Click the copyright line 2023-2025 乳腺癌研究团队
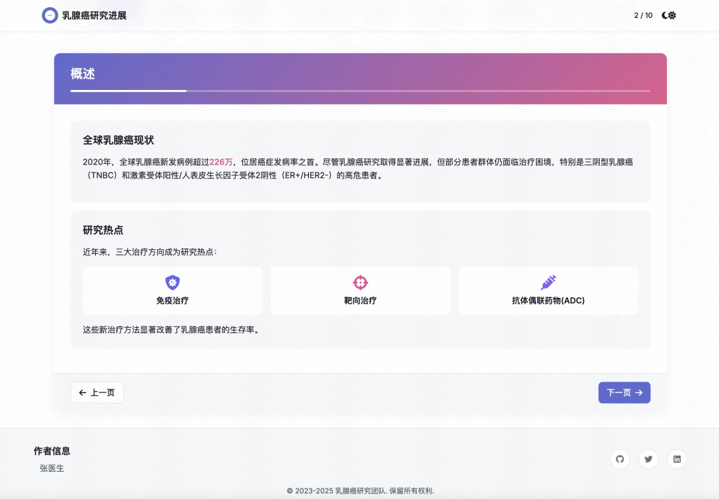Image resolution: width=719 pixels, height=499 pixels. pos(360,491)
